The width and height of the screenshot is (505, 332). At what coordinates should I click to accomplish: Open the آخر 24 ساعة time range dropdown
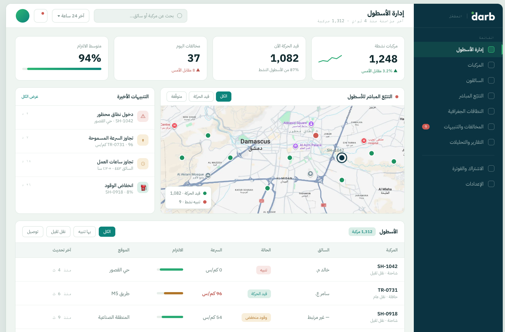(70, 16)
